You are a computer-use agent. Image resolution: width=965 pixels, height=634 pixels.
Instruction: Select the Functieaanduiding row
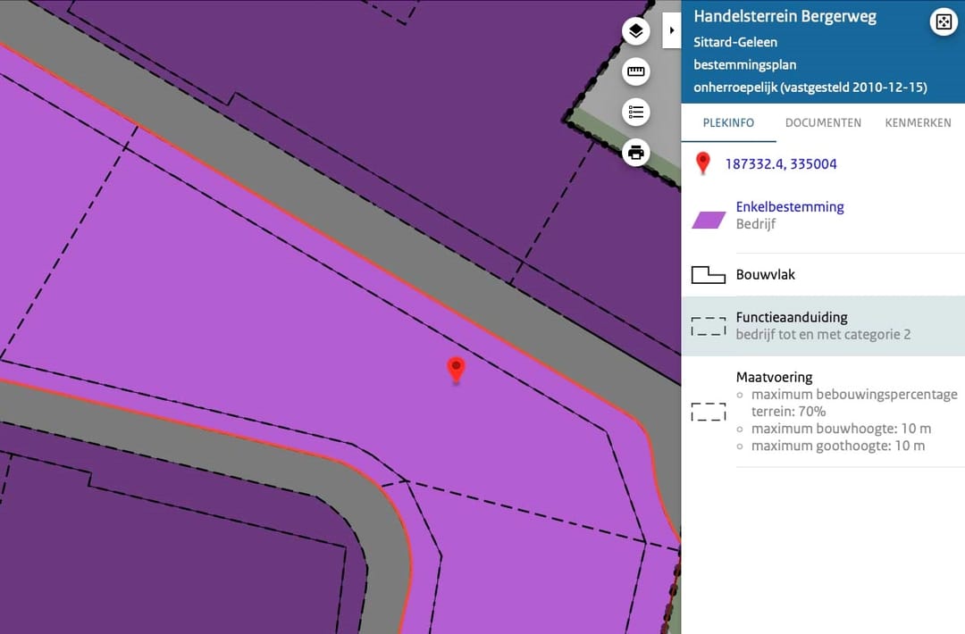tap(822, 326)
